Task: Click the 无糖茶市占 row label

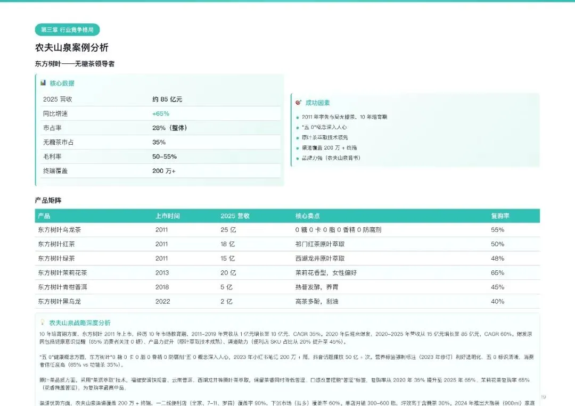Action: tap(59, 142)
